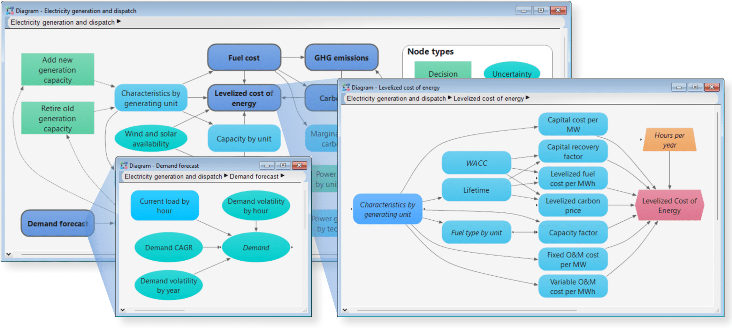Click the Hours per year constant node
This screenshot has width=732, height=328.
coord(669,140)
